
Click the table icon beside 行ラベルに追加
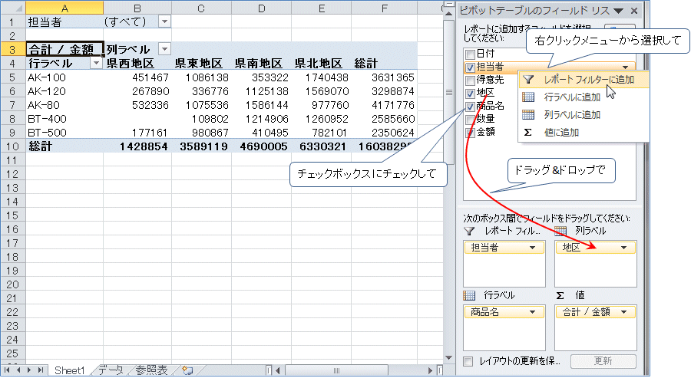528,97
